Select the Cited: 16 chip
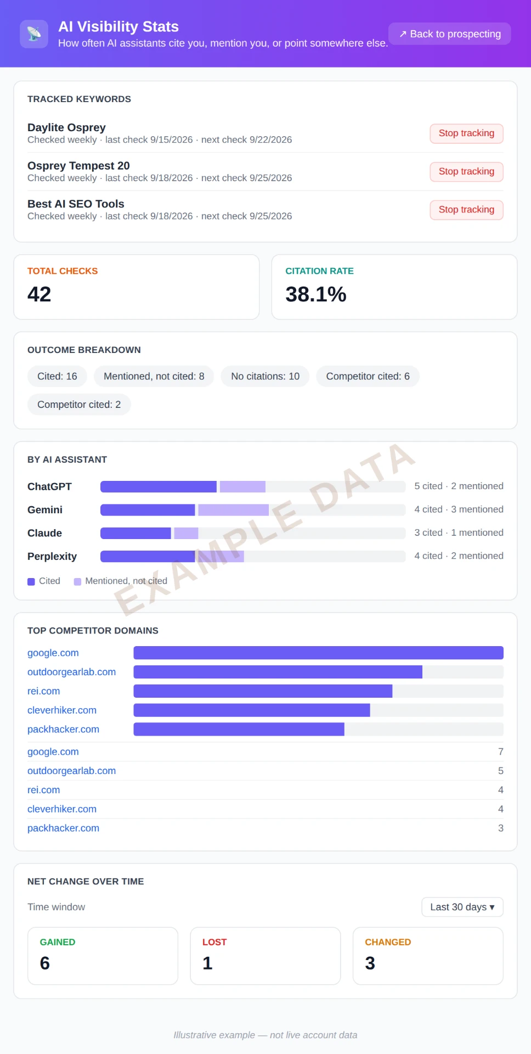Screen dimensions: 531x1054 (57, 377)
